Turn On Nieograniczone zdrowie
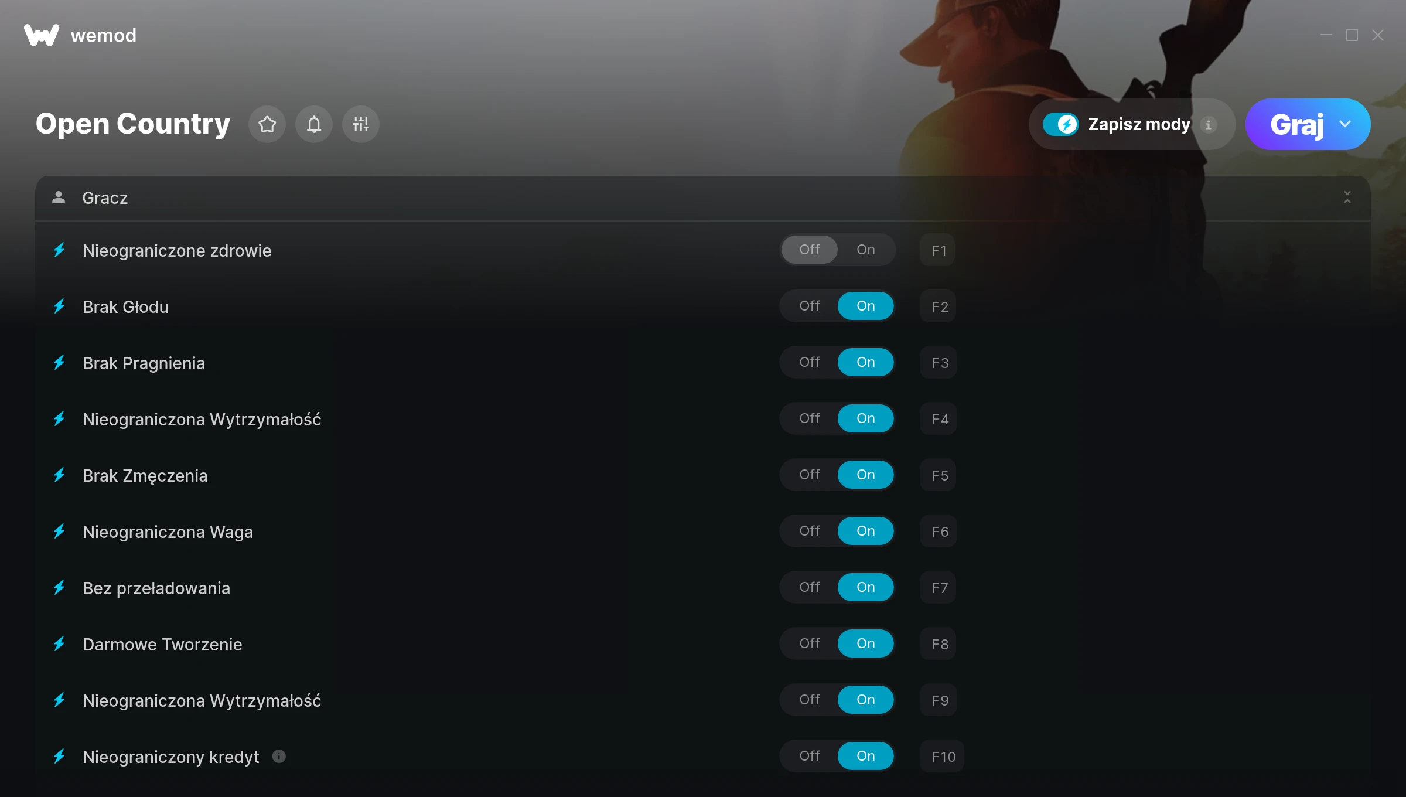 tap(865, 250)
